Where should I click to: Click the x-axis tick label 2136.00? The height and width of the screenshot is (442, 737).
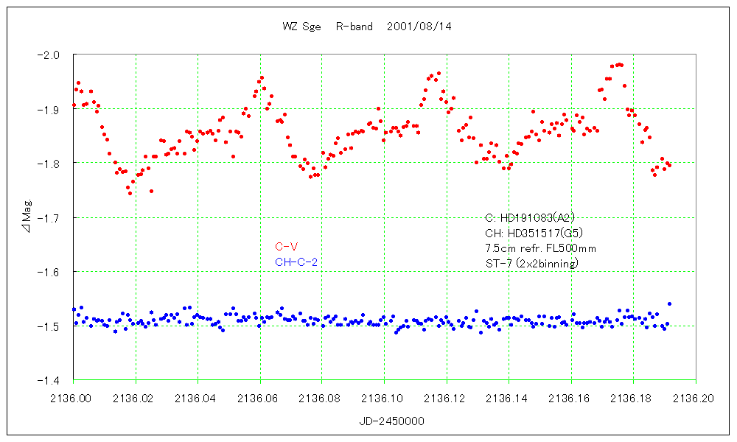point(74,397)
